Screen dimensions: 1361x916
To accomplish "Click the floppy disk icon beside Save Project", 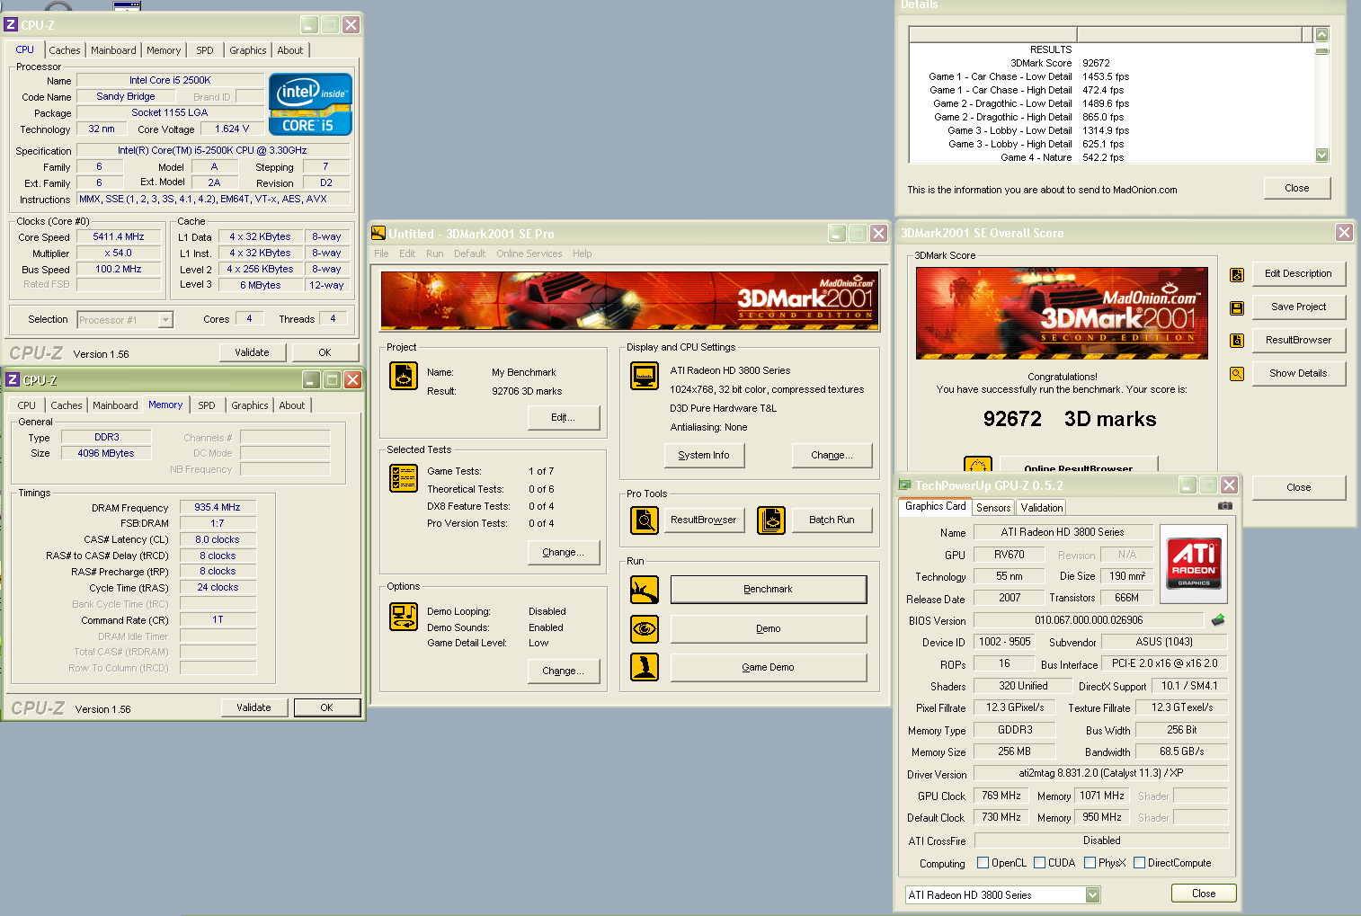I will (x=1237, y=308).
